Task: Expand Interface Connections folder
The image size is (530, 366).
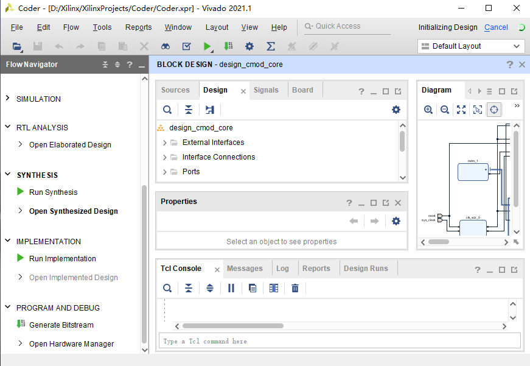Action: [165, 157]
